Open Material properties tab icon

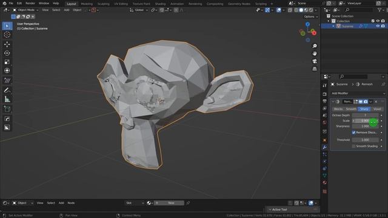pos(325,183)
